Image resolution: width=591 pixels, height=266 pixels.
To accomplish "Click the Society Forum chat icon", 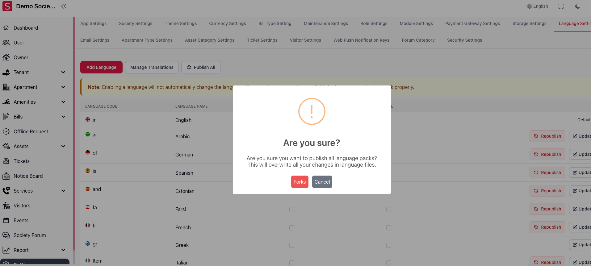I will 6,235.
